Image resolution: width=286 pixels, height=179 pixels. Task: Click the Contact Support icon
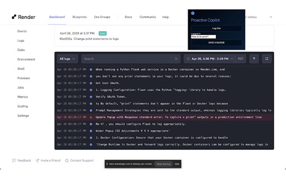[67, 160]
